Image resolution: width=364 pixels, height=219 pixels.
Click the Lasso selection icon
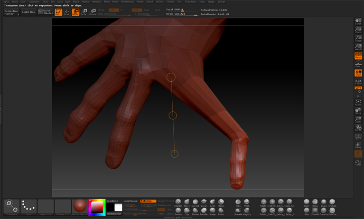[x=358, y=163]
